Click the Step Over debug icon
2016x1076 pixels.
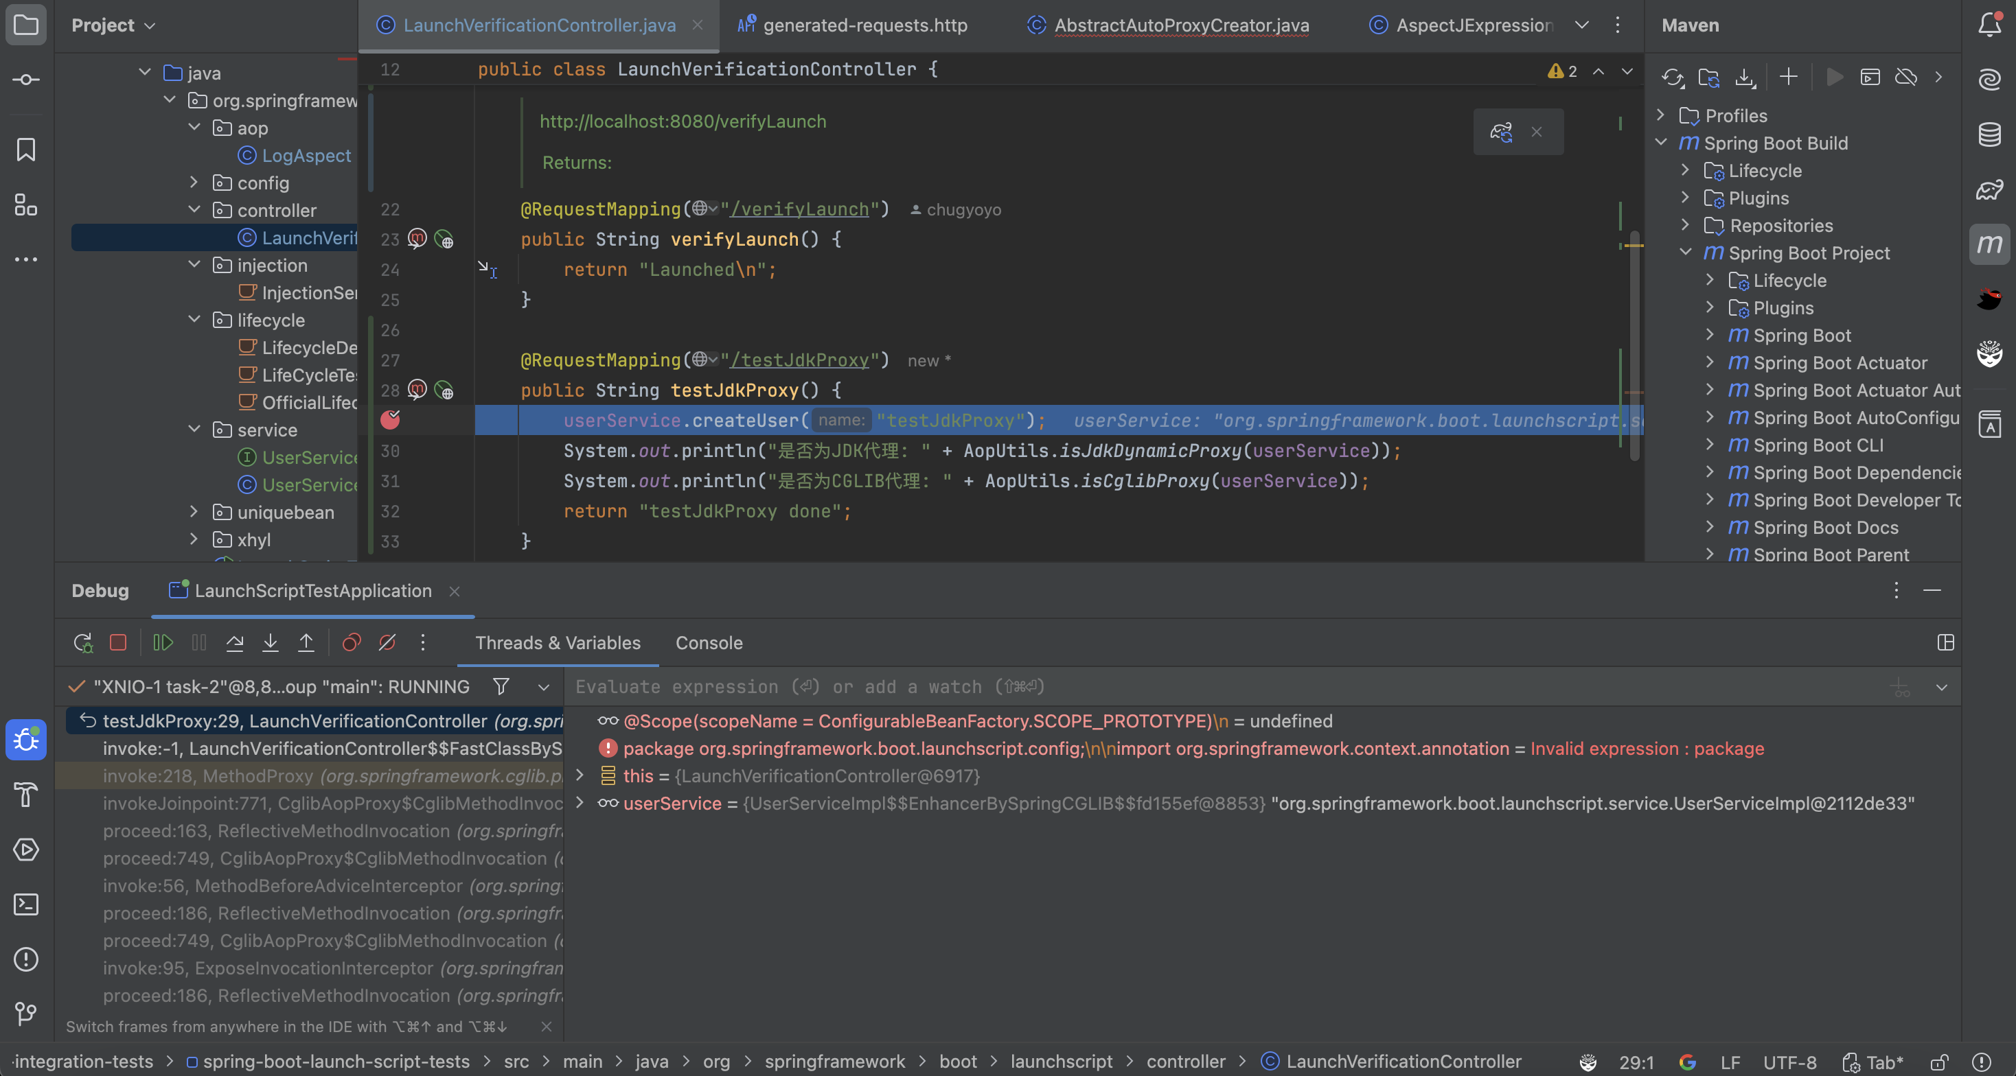pyautogui.click(x=234, y=643)
